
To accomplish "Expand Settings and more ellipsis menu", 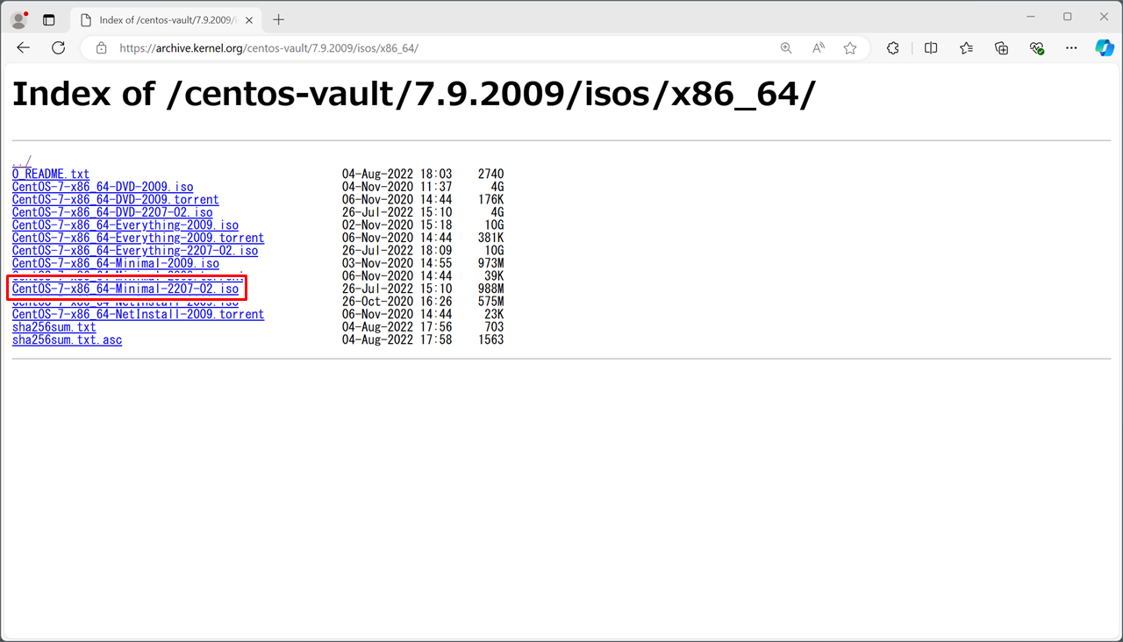I will 1071,48.
